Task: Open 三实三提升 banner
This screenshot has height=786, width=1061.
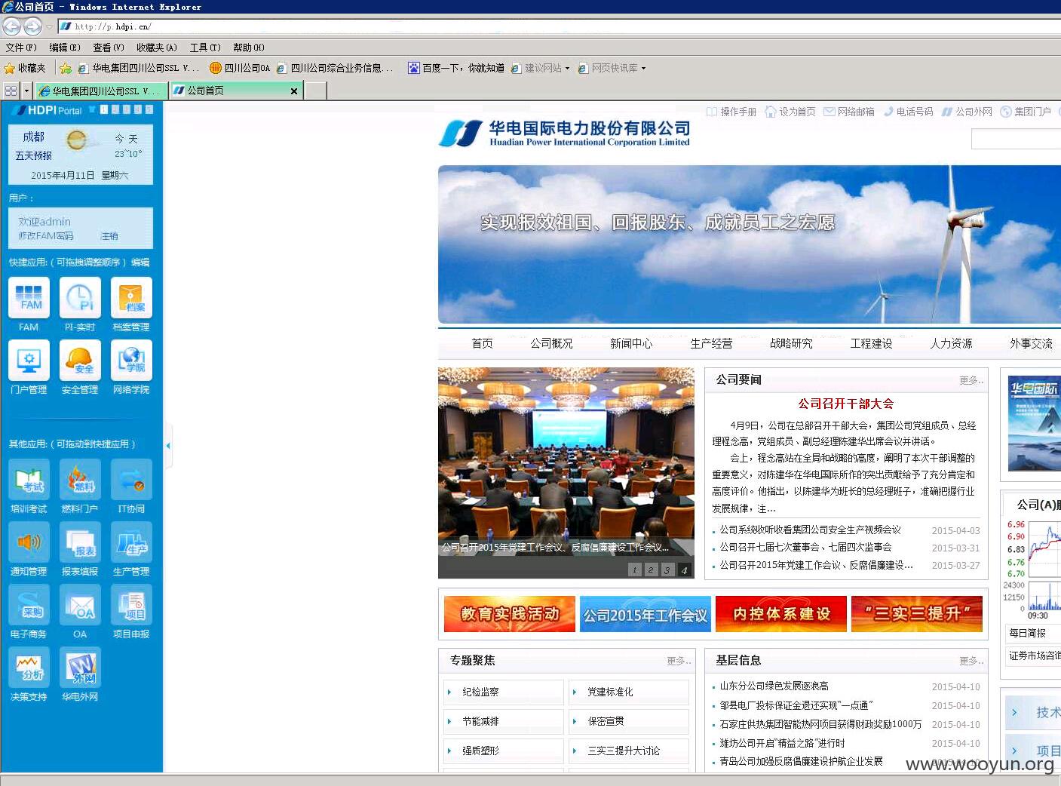Action: point(917,614)
